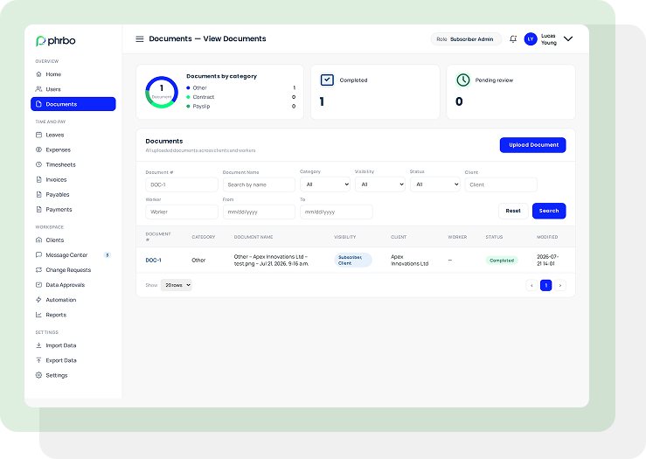Click the Payments file icon
The height and width of the screenshot is (459, 646).
point(38,209)
